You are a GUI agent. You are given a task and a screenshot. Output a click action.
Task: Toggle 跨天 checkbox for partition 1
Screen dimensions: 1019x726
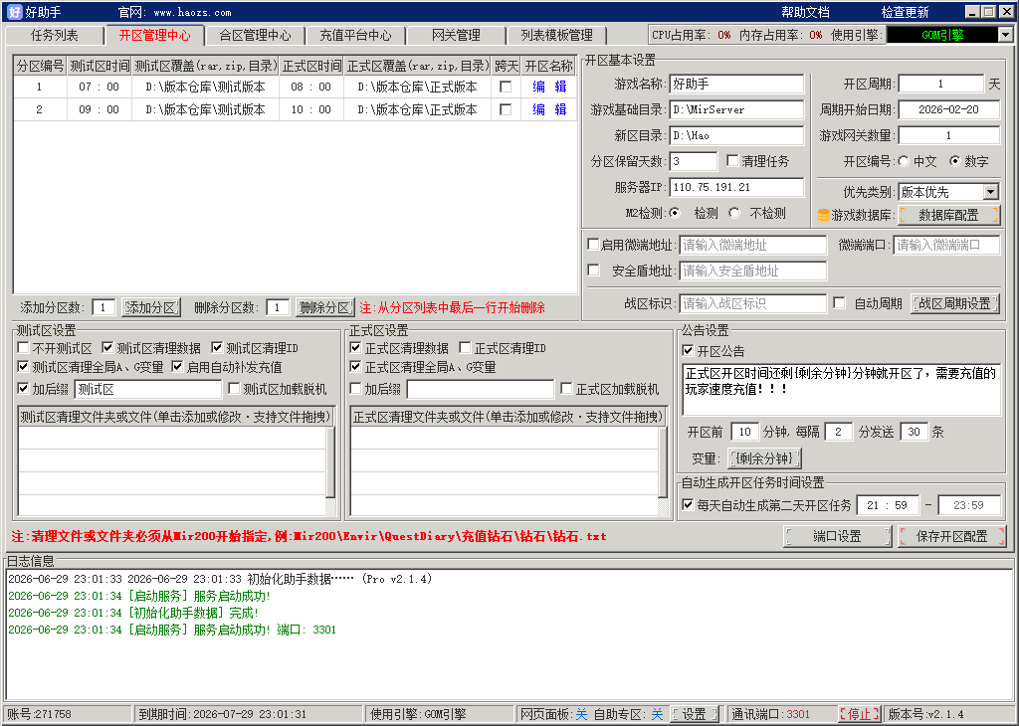[505, 87]
